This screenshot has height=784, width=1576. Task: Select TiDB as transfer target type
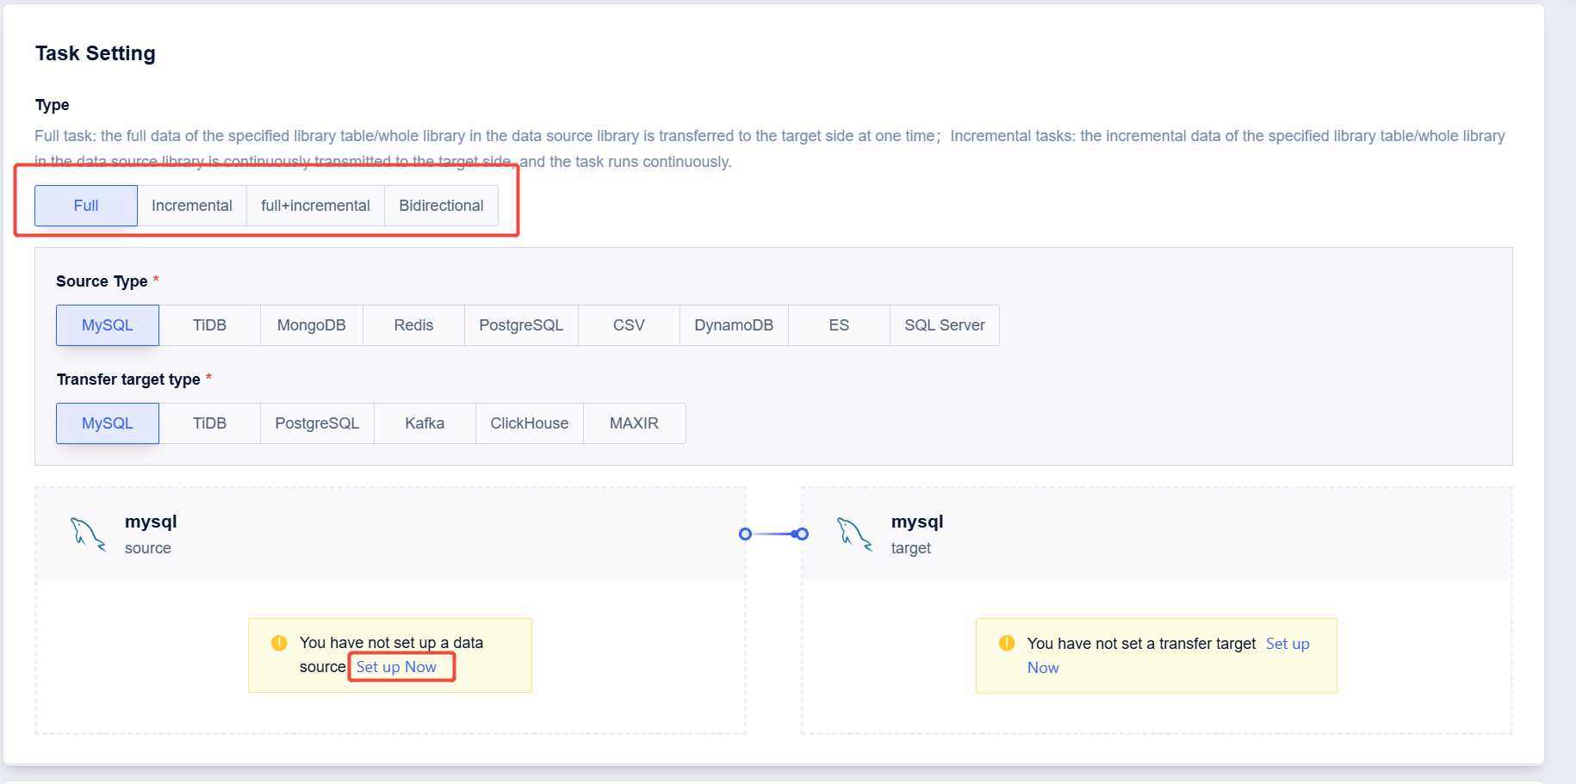(210, 423)
